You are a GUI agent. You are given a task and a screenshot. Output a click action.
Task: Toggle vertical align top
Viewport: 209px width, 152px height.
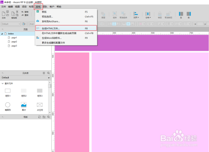[x=124, y=24]
